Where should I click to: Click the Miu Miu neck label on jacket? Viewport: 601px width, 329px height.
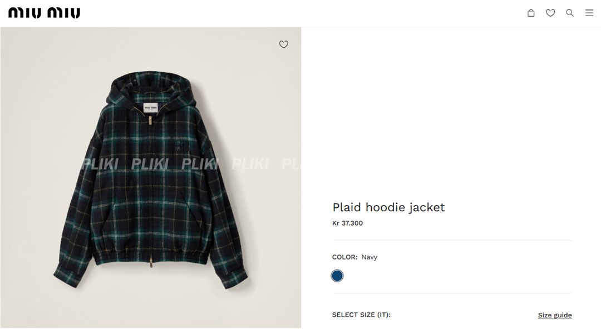[150, 108]
